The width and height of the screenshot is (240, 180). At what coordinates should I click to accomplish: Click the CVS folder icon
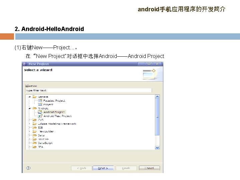35,120
